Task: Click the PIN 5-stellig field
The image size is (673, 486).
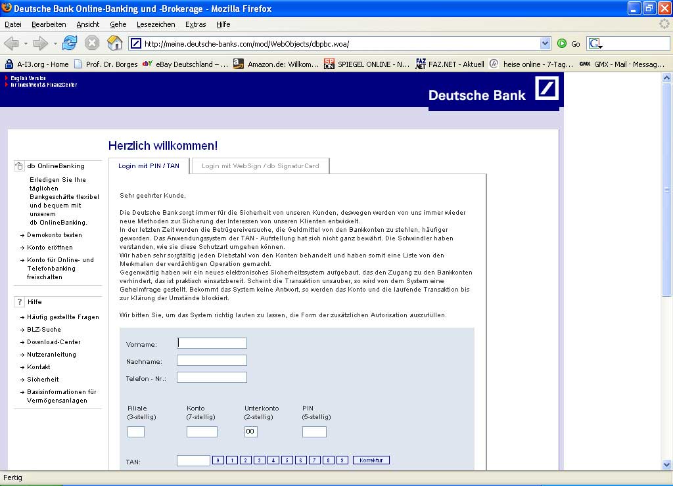Action: pos(315,431)
